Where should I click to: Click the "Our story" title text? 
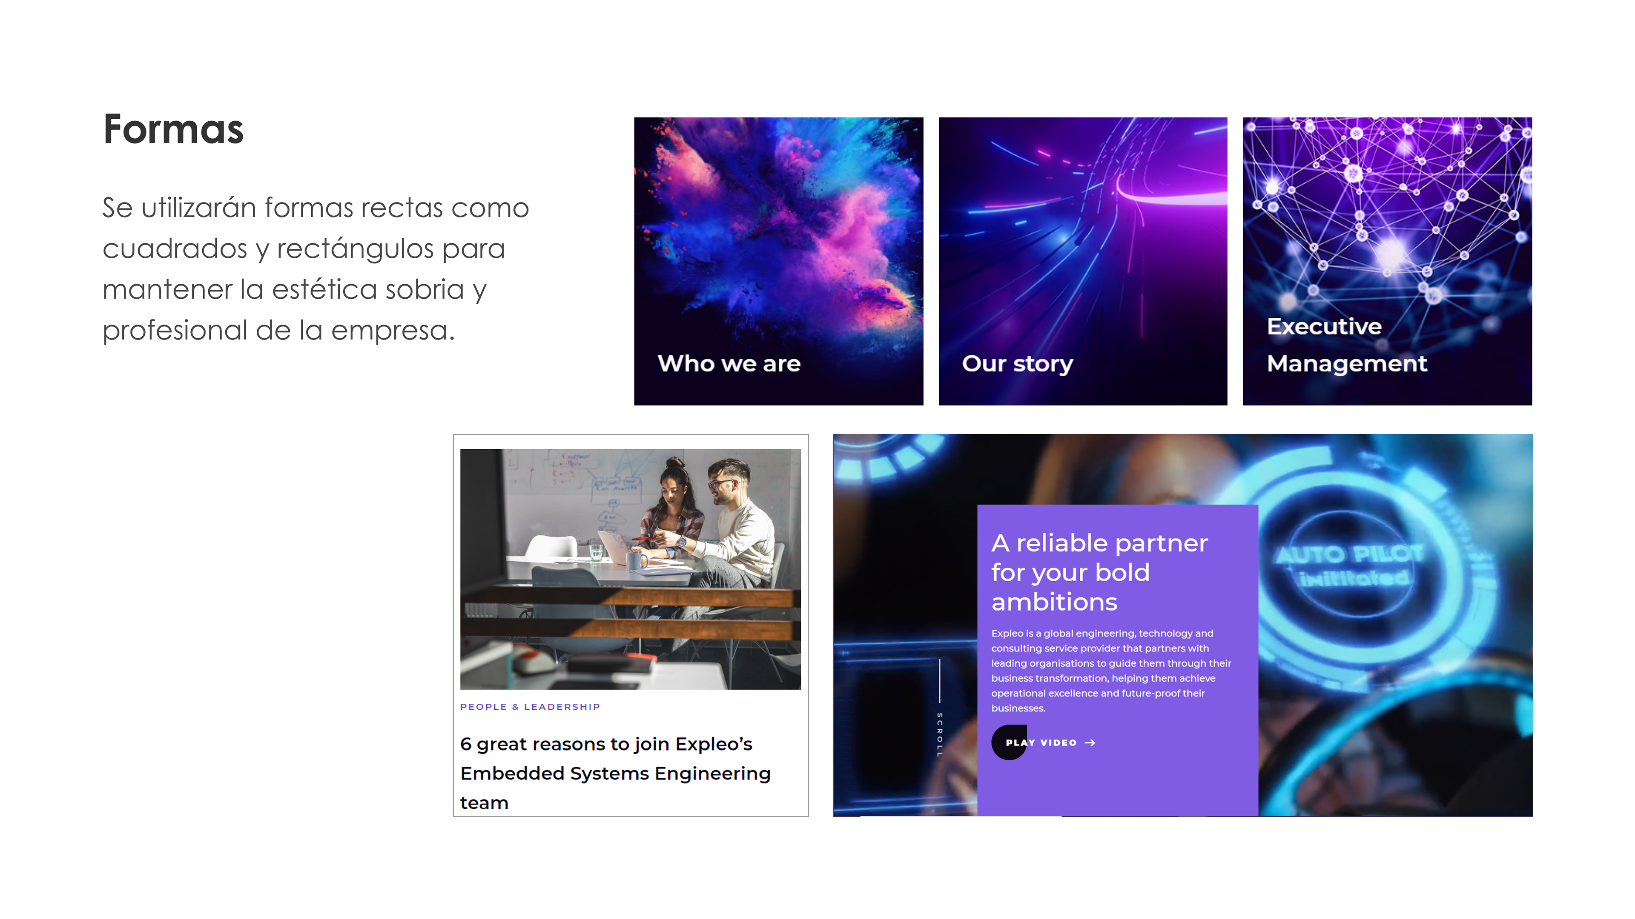[1018, 363]
